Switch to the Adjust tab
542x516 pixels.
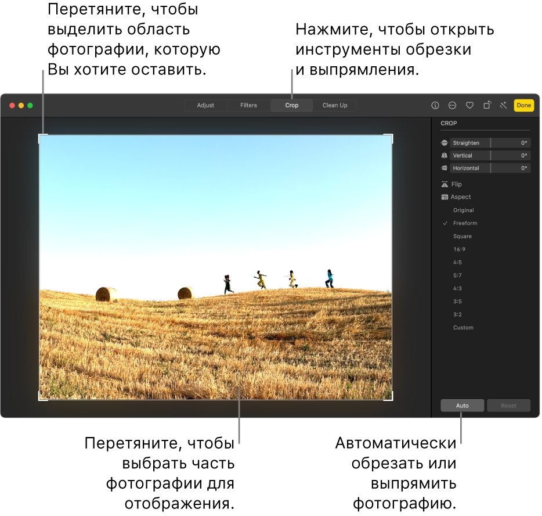(205, 105)
